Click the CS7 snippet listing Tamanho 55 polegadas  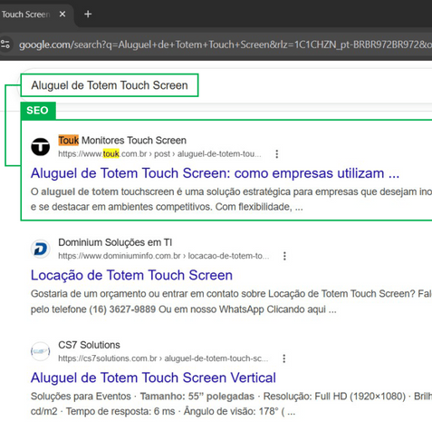pos(231,404)
